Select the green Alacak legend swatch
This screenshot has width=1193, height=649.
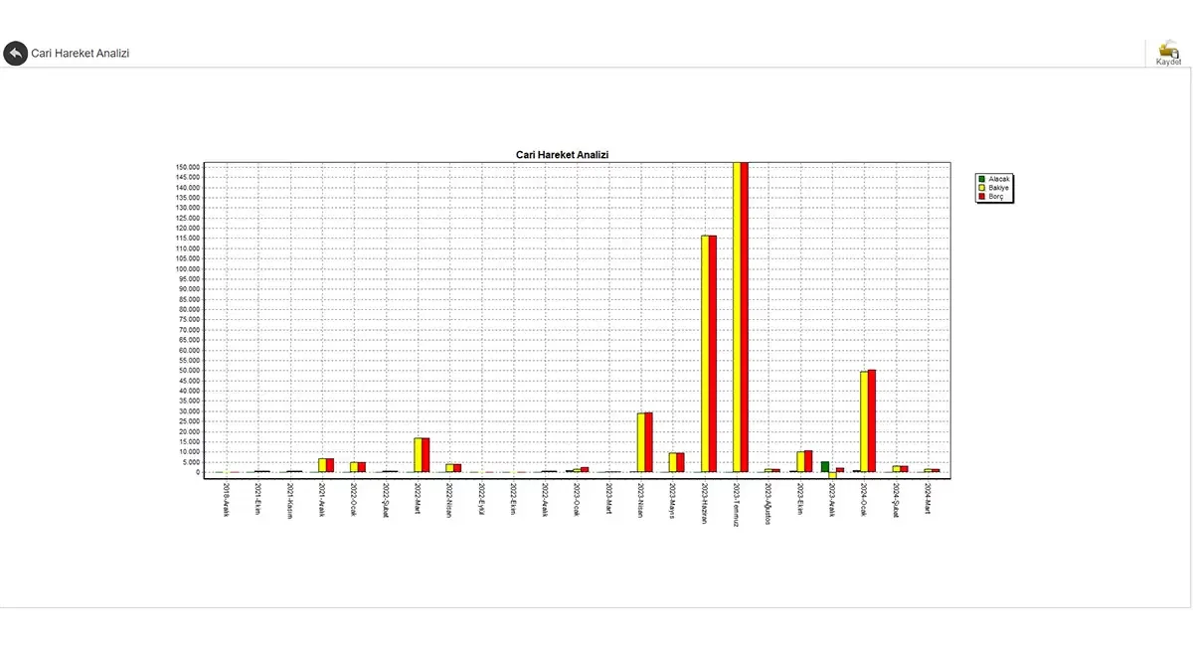point(981,179)
